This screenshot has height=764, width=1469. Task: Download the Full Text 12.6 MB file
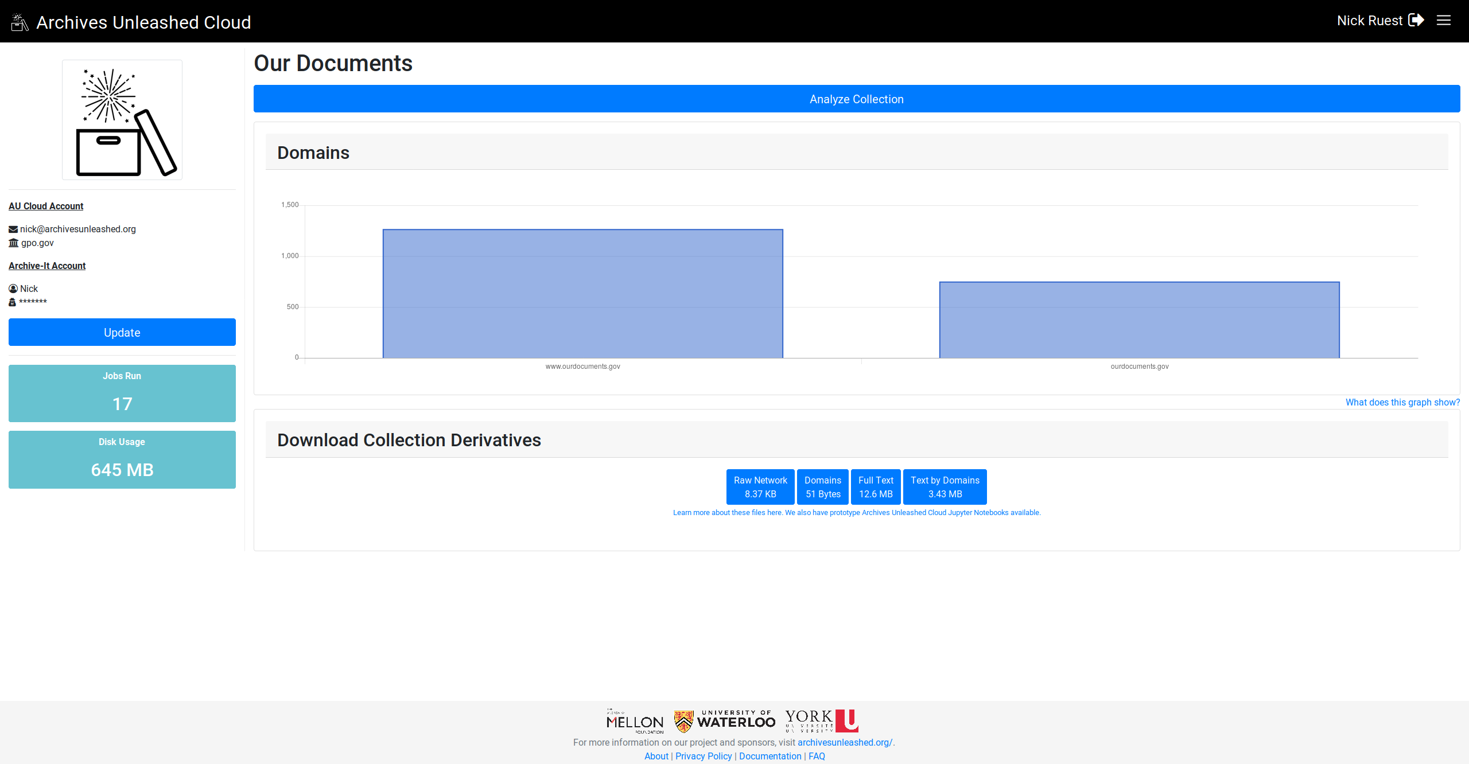pos(876,487)
